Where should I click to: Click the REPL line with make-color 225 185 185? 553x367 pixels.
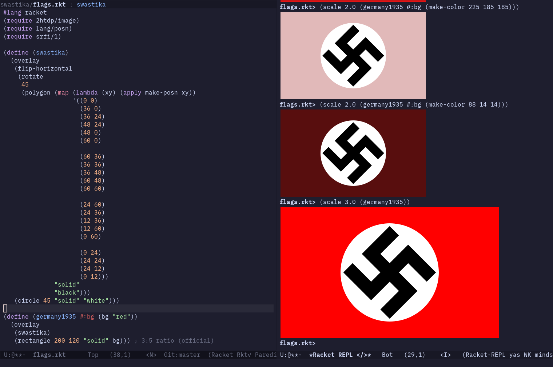399,7
